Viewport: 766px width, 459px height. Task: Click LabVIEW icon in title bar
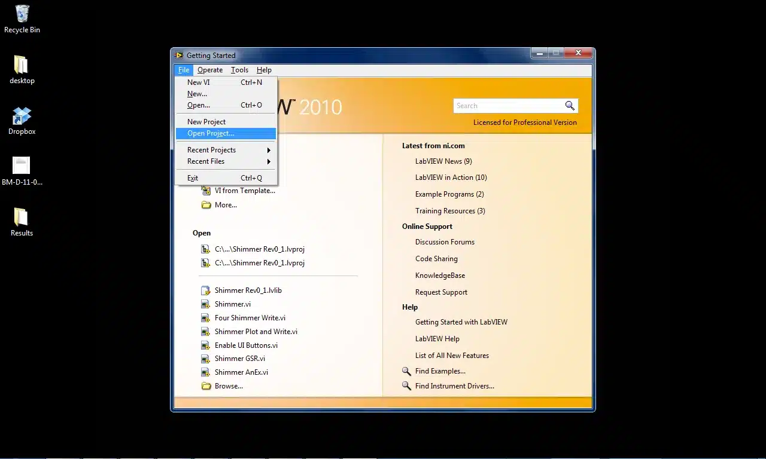click(x=179, y=55)
